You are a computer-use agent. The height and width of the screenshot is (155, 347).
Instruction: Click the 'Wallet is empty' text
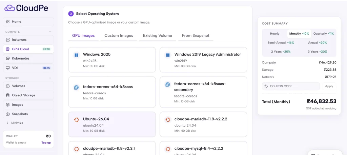coord(16,143)
